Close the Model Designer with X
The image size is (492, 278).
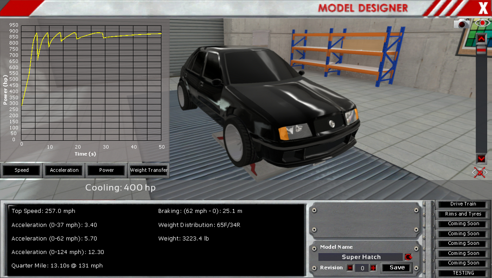click(482, 8)
